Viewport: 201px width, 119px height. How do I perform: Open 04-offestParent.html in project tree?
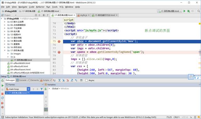tap(20, 70)
